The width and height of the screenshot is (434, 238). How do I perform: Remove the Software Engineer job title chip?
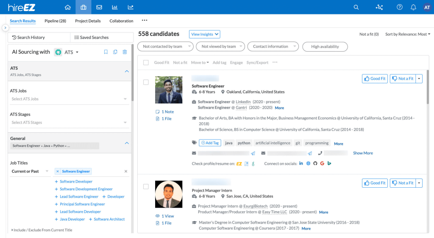point(58,171)
